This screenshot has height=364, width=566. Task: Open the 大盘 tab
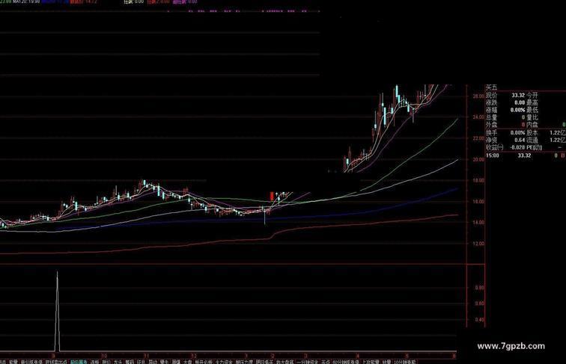click(187, 362)
